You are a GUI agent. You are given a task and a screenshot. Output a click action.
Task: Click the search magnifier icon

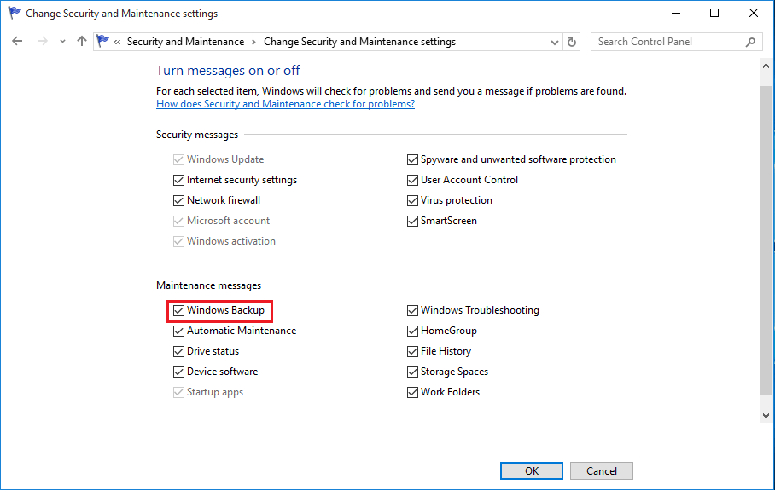coord(750,42)
